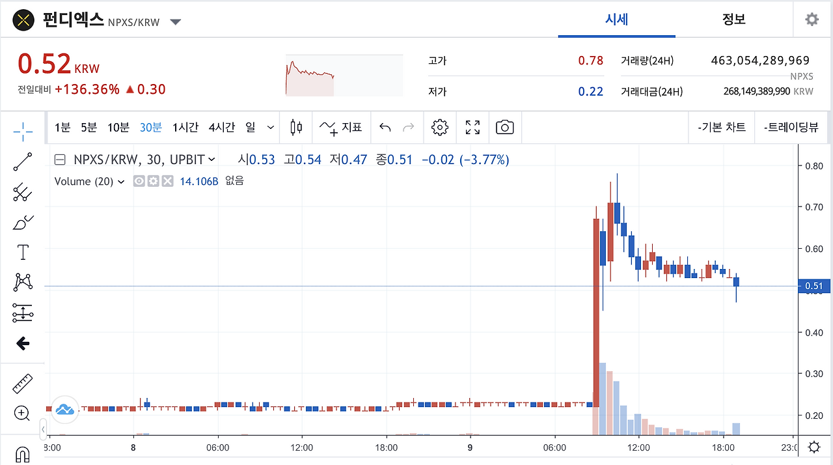The width and height of the screenshot is (833, 465).
Task: Set chart interval to 10분
Action: (x=118, y=128)
